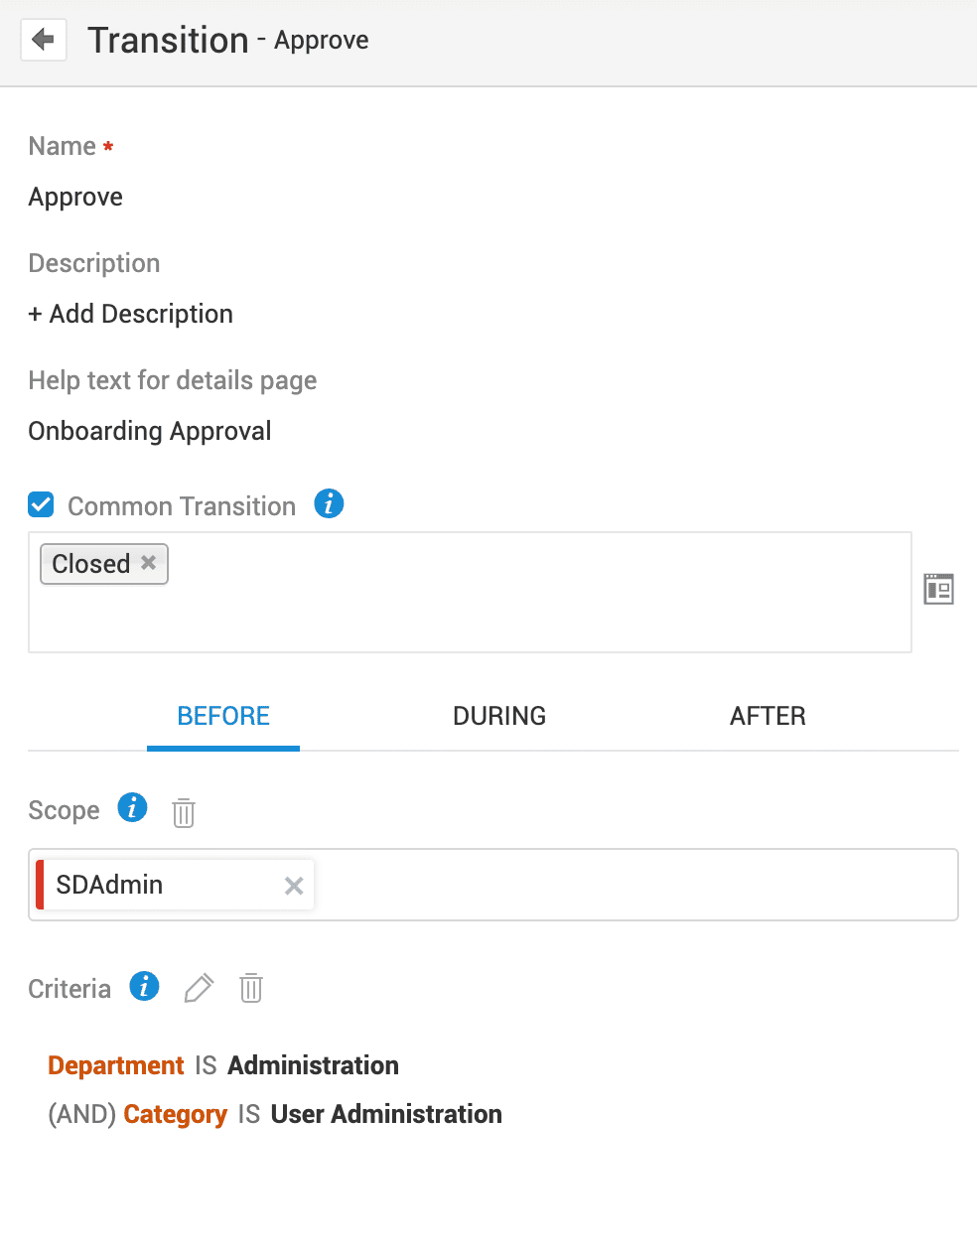Remove the Closed status tag
The image size is (977, 1255).
coord(149,562)
